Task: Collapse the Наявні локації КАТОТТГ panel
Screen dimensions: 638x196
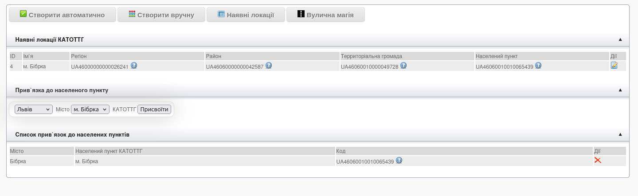Action: (620, 40)
